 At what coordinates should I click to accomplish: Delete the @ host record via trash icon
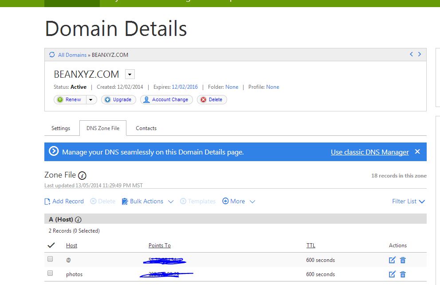[x=403, y=260]
